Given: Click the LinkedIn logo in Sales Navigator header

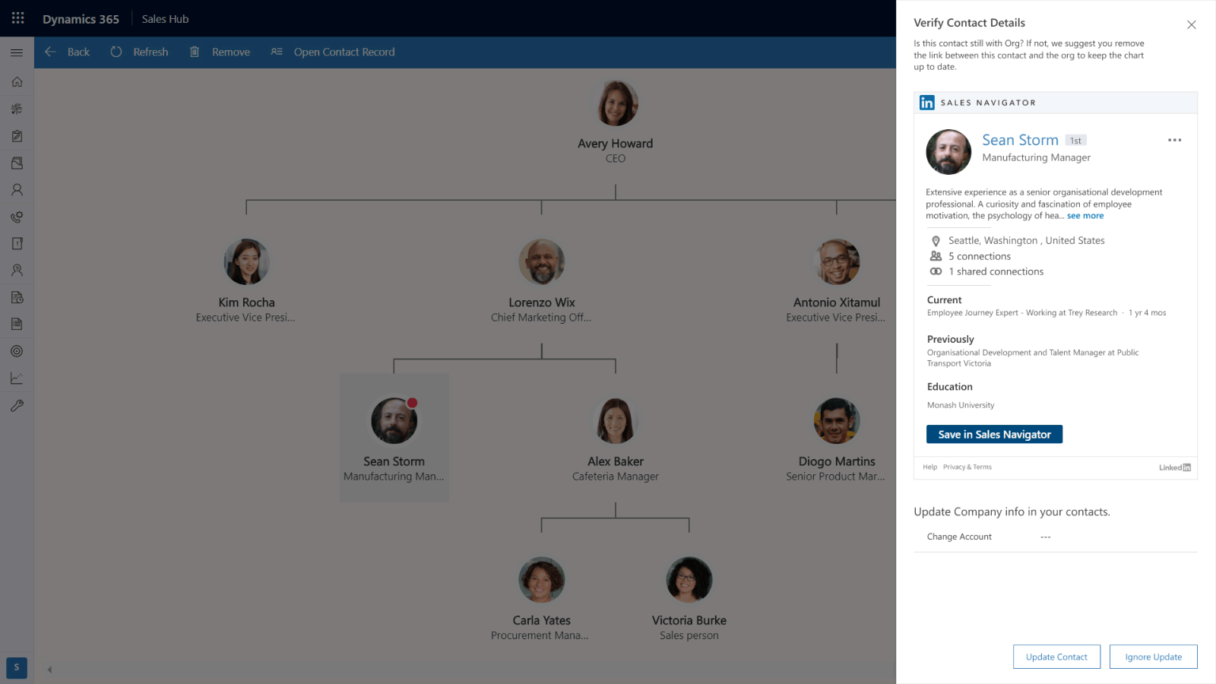Looking at the screenshot, I should click(x=926, y=103).
